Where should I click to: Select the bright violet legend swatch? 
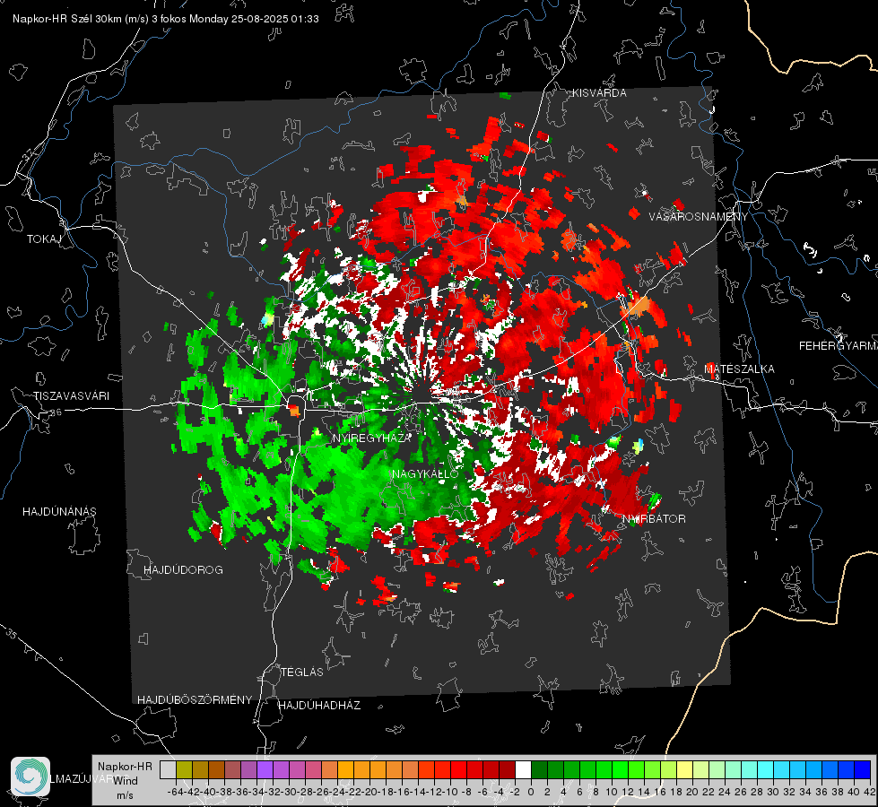[x=265, y=769]
